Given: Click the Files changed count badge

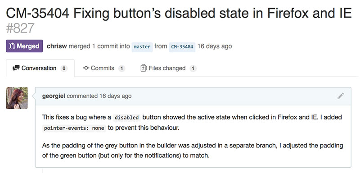Looking at the screenshot, I should 193,68.
